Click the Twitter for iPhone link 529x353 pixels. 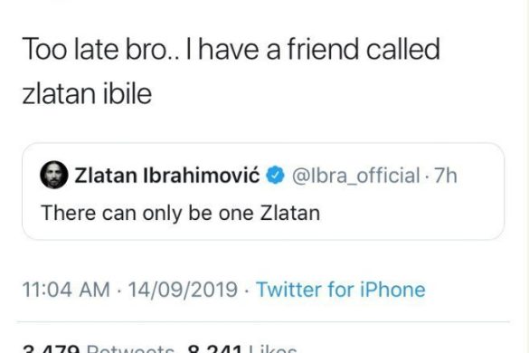[341, 290]
